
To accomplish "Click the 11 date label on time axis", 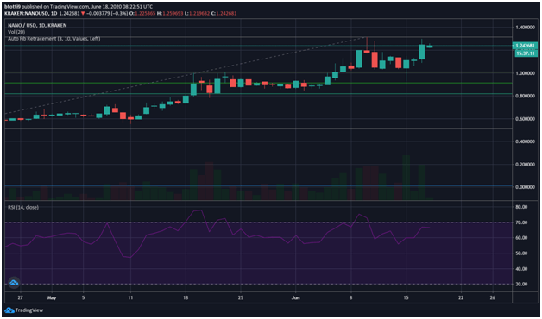I will 130,297.
